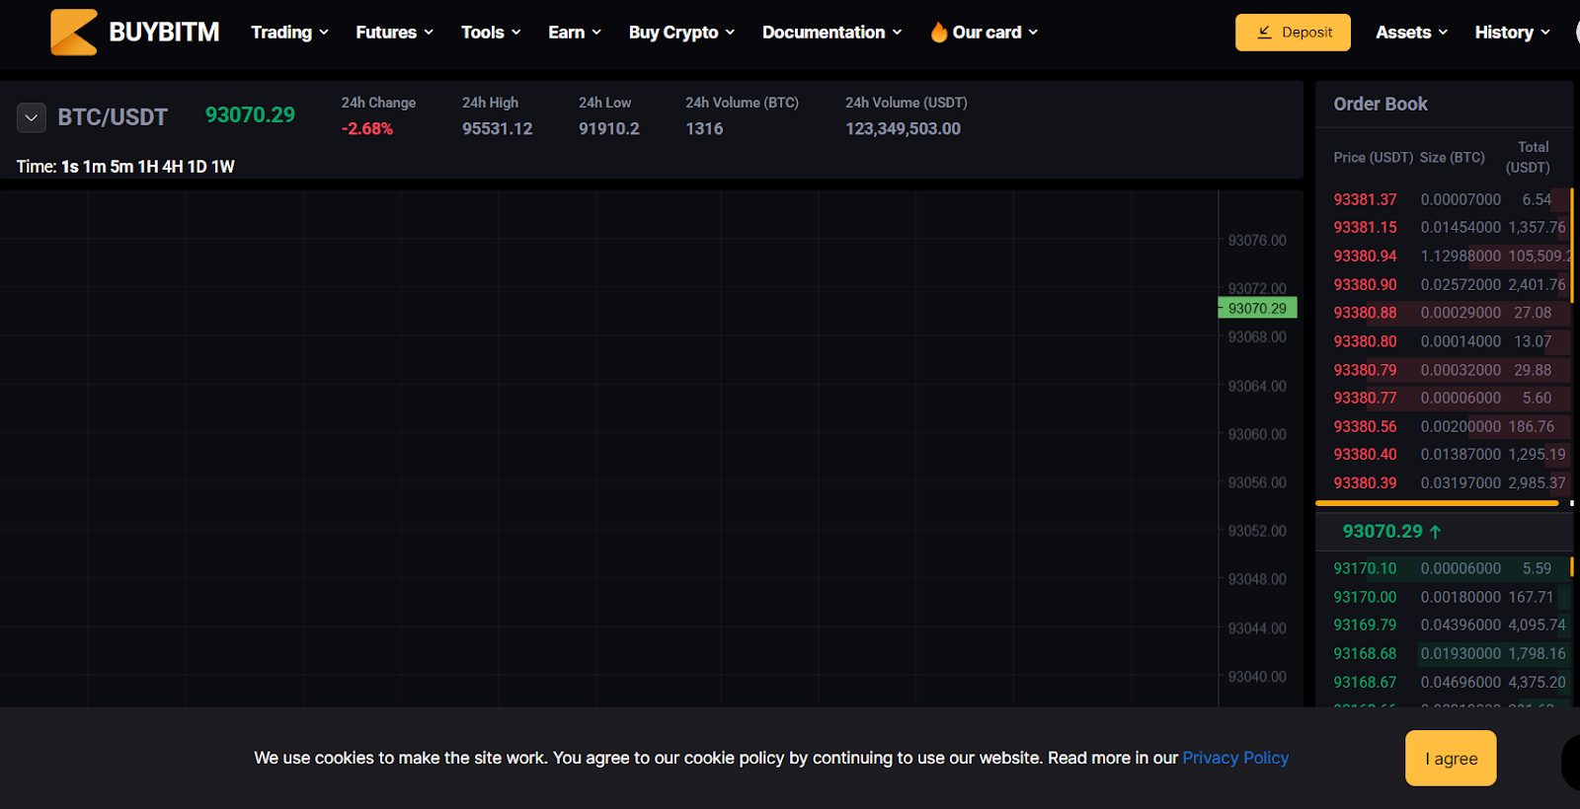Expand the History dropdown
Screen dimensions: 1580x809
coord(1512,33)
